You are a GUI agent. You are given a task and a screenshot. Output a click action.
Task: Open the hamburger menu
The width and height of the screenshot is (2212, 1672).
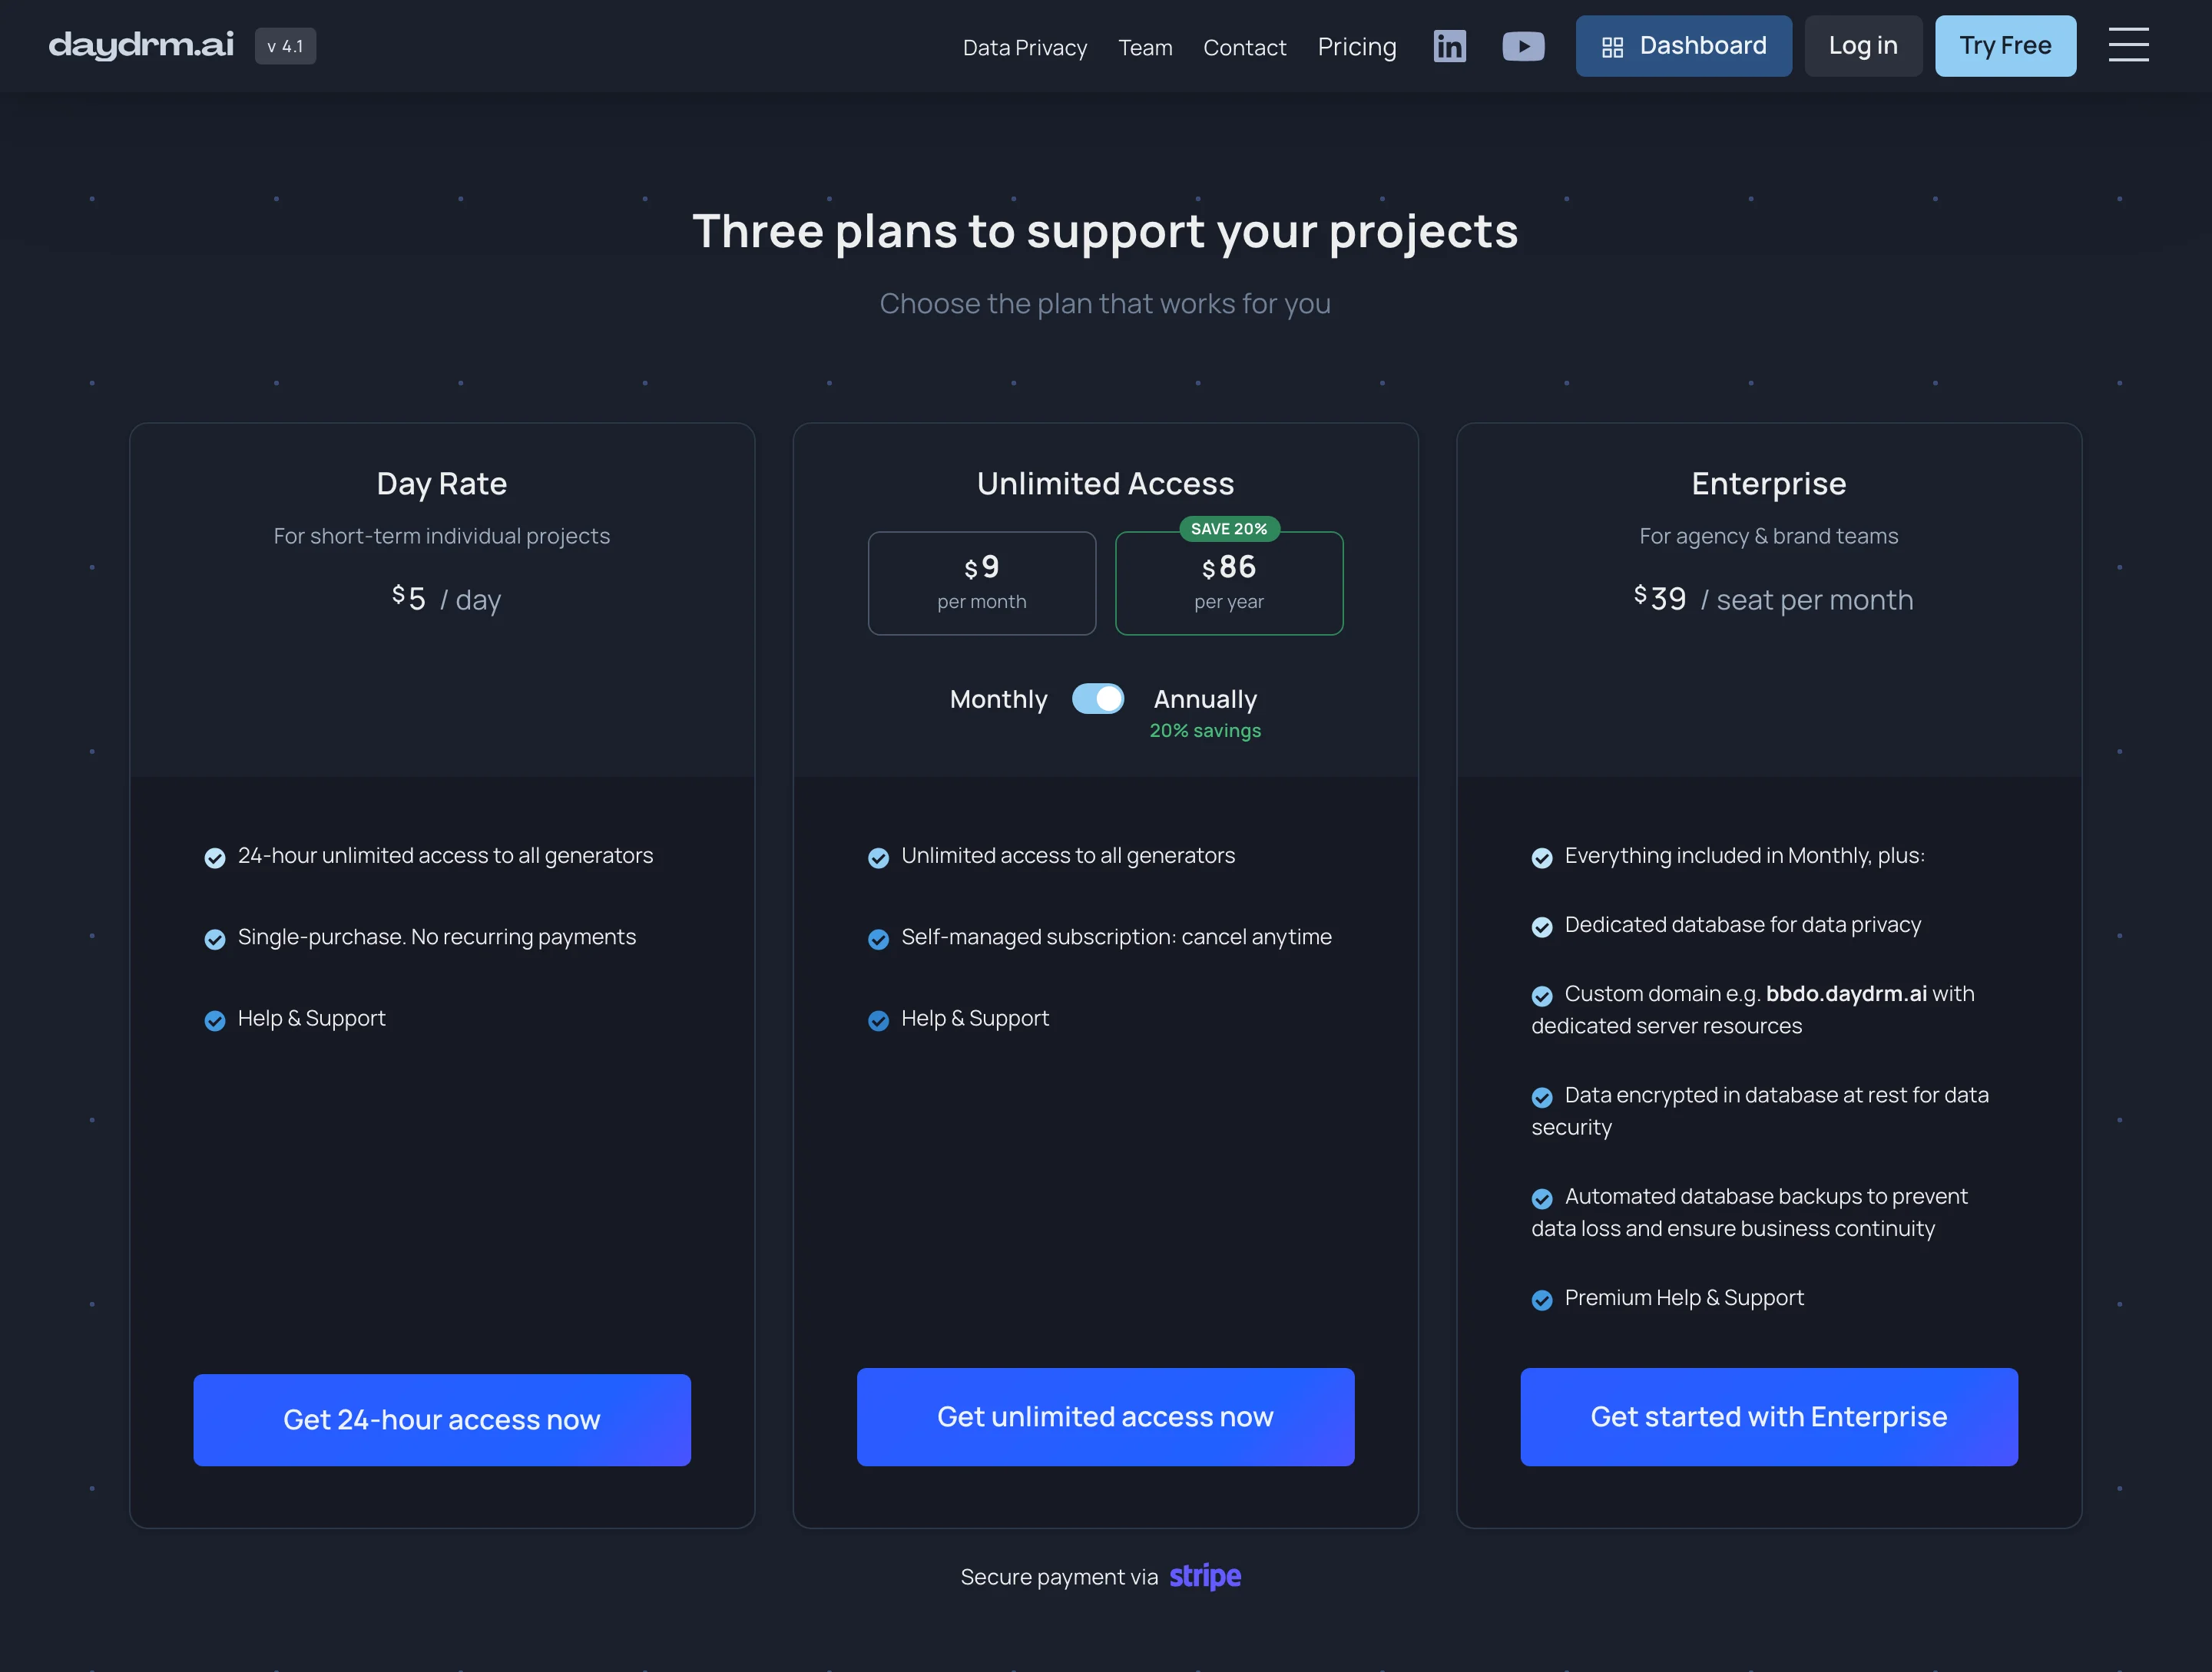(2128, 45)
